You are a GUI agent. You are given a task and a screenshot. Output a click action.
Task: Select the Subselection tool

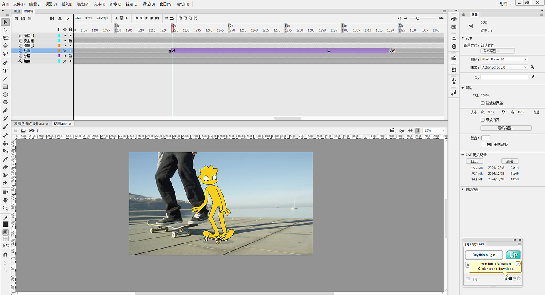point(6,30)
